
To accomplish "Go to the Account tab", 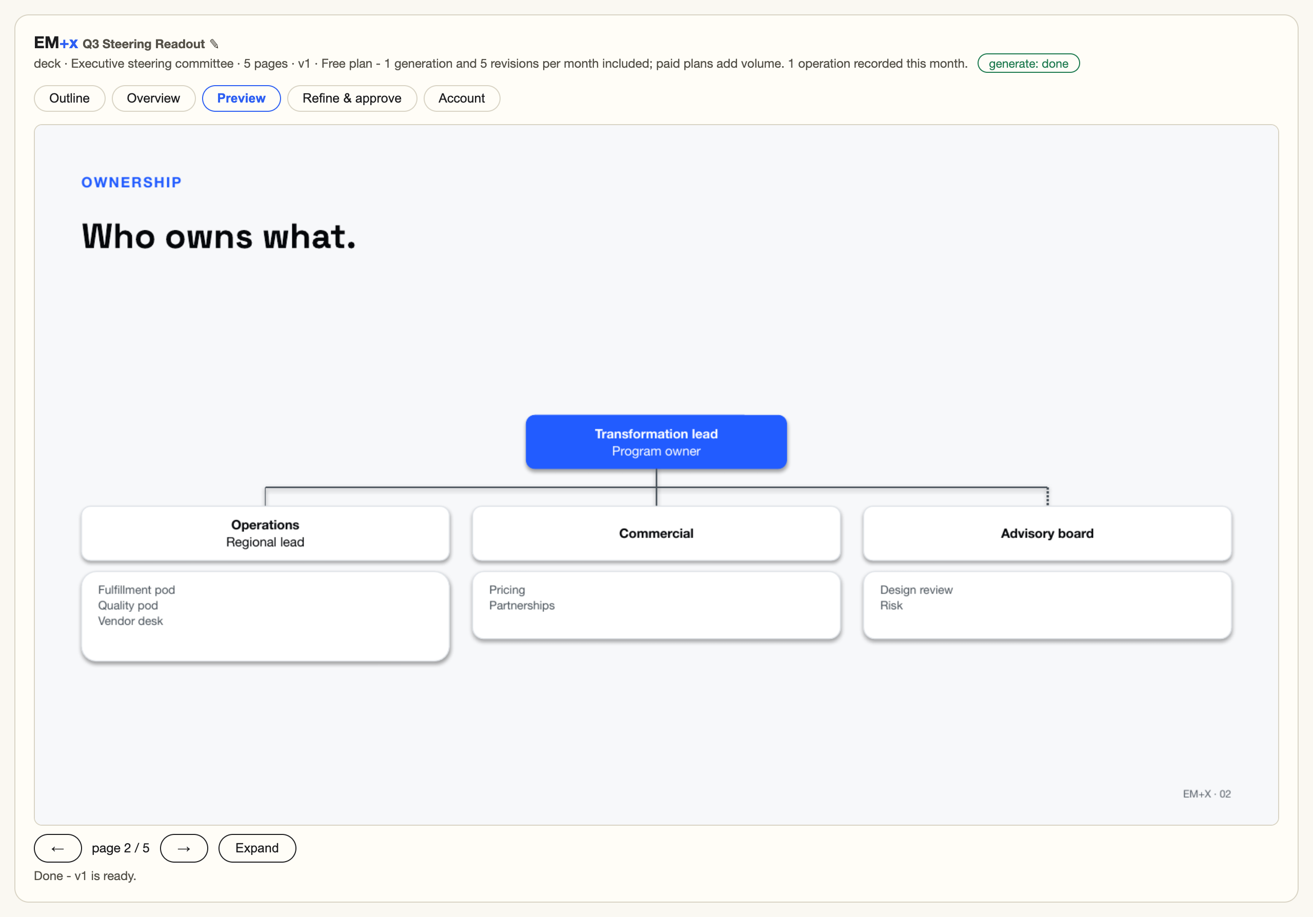I will [462, 98].
